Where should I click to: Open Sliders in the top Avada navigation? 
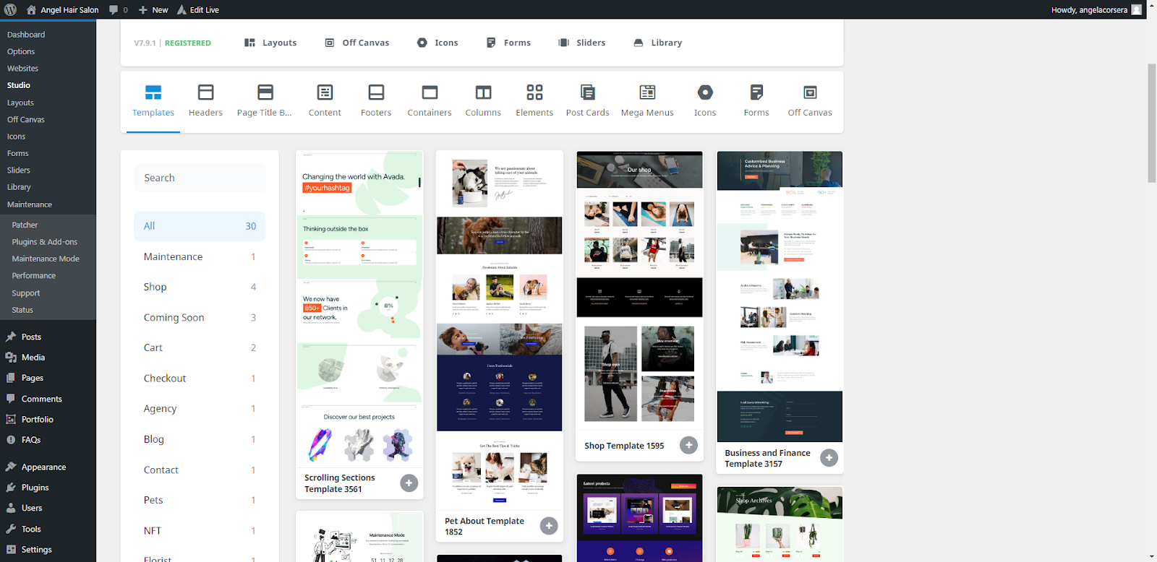pyautogui.click(x=582, y=43)
